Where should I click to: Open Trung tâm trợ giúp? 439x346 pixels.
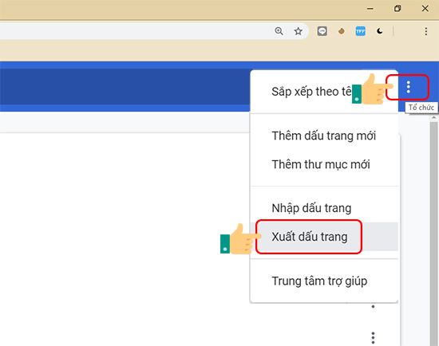pyautogui.click(x=324, y=281)
